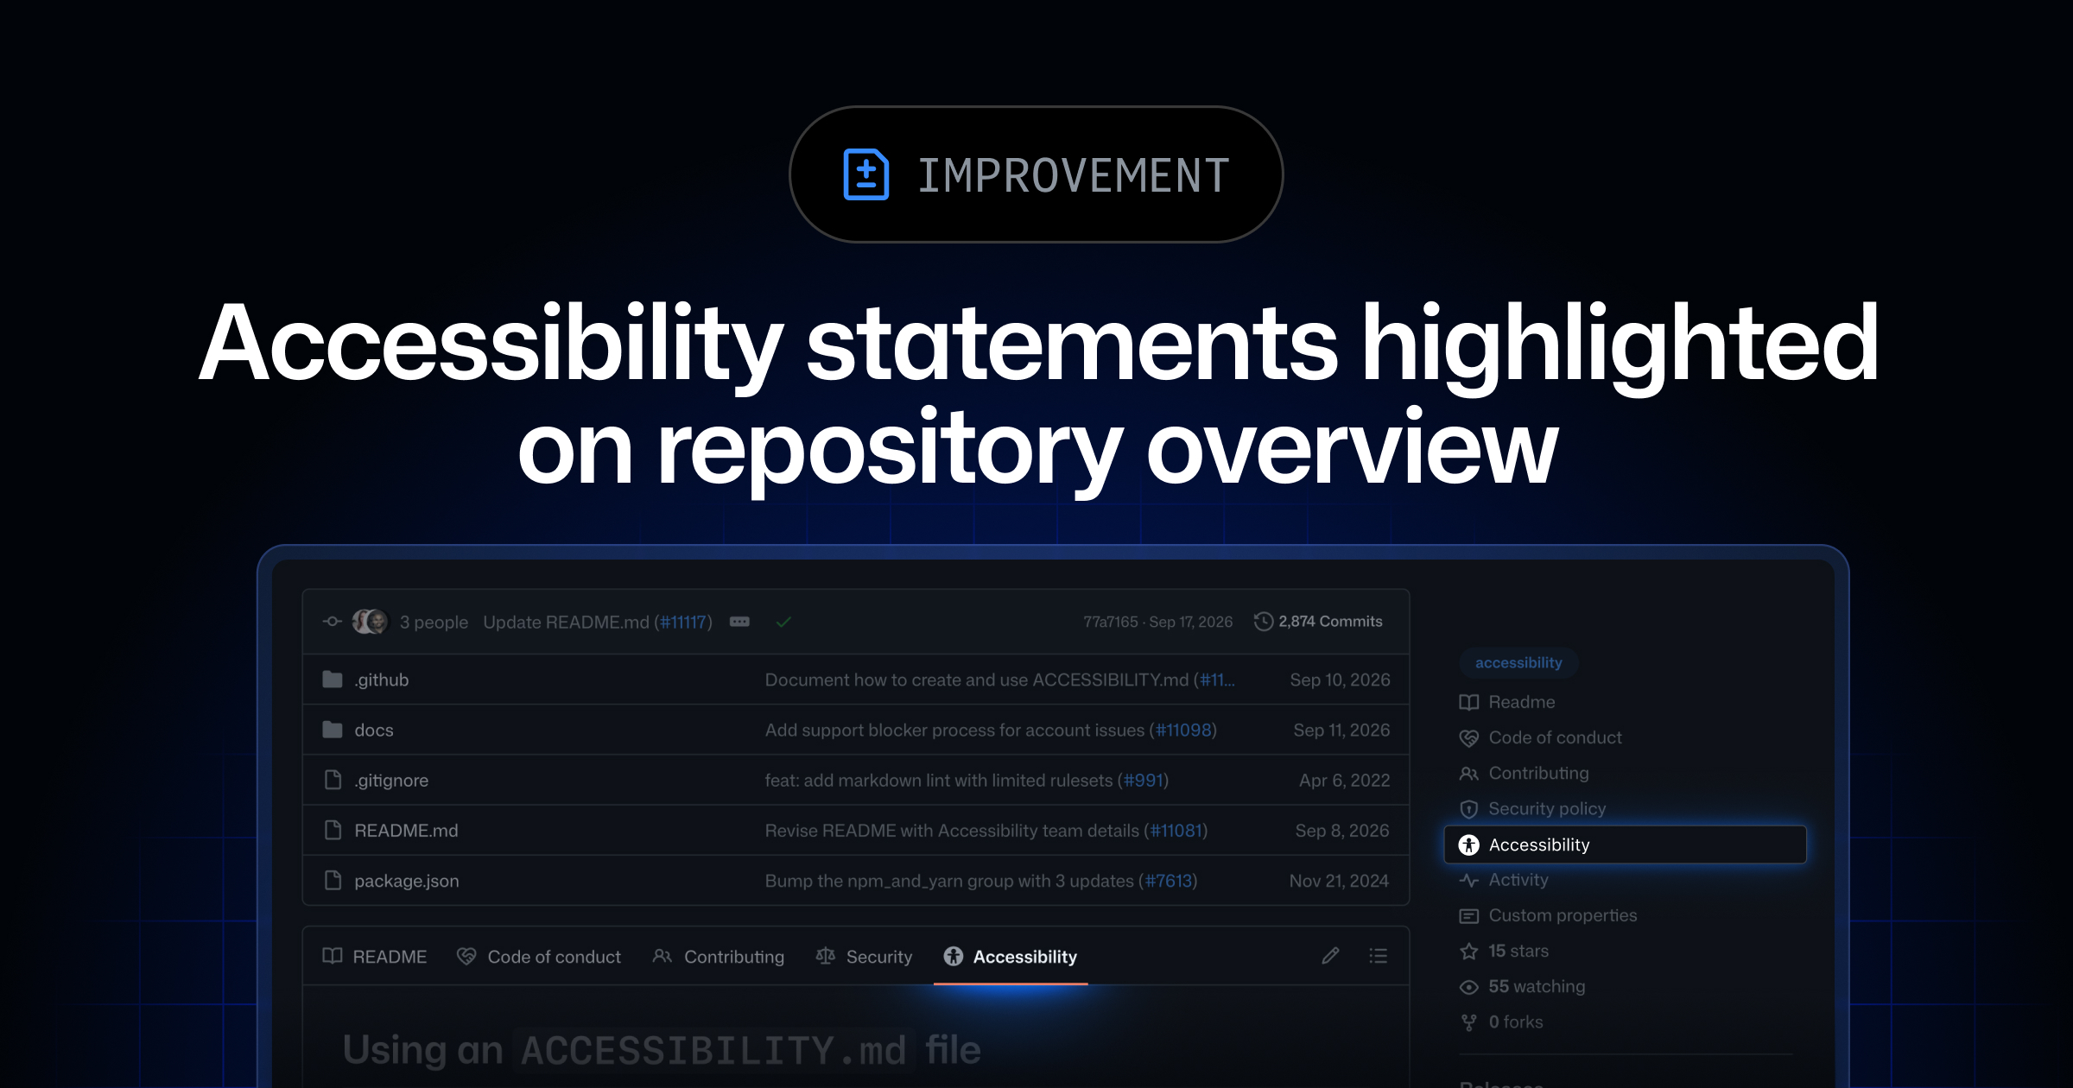This screenshot has width=2073, height=1088.
Task: Open Activity in the sidebar
Action: tap(1518, 880)
